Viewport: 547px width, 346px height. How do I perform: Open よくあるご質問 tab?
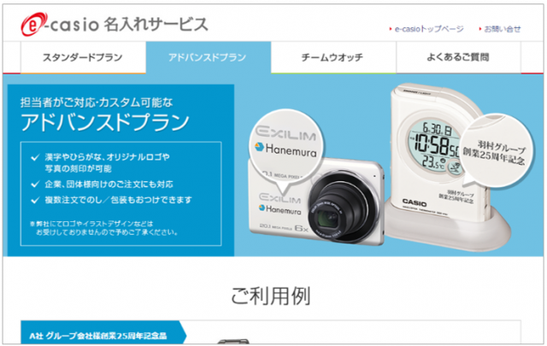(458, 57)
